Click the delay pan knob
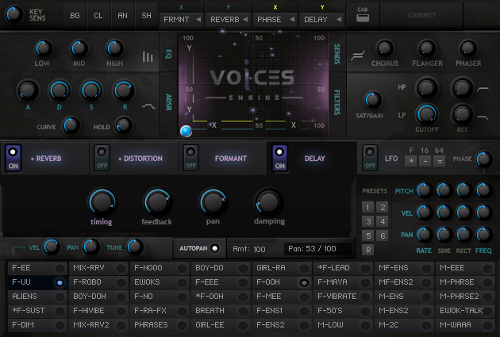Image resolution: width=500 pixels, height=337 pixels. click(213, 201)
